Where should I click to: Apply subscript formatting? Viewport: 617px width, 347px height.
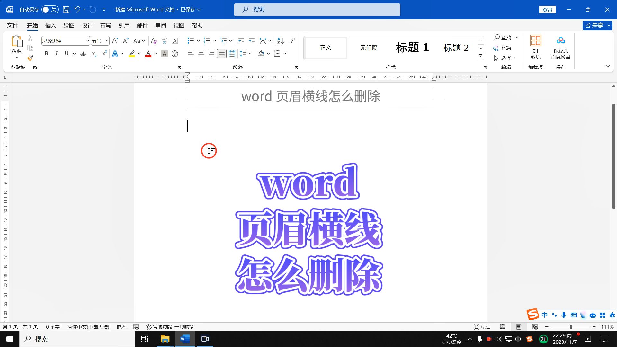pyautogui.click(x=94, y=54)
